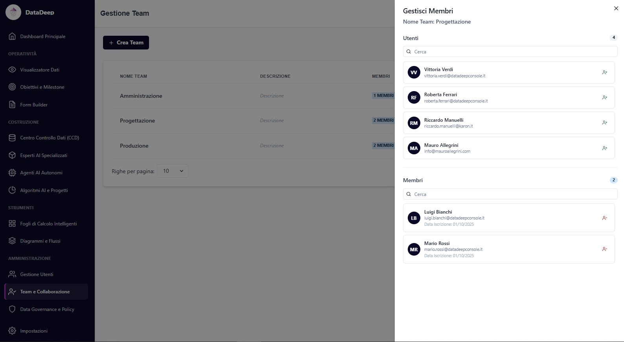The height and width of the screenshot is (342, 624).
Task: Open the Righe per pagina dropdown
Action: click(173, 171)
